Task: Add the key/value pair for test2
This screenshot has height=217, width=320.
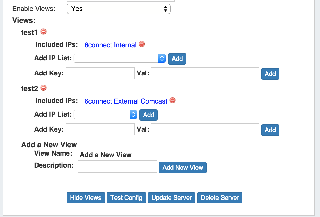Action: tap(270, 130)
